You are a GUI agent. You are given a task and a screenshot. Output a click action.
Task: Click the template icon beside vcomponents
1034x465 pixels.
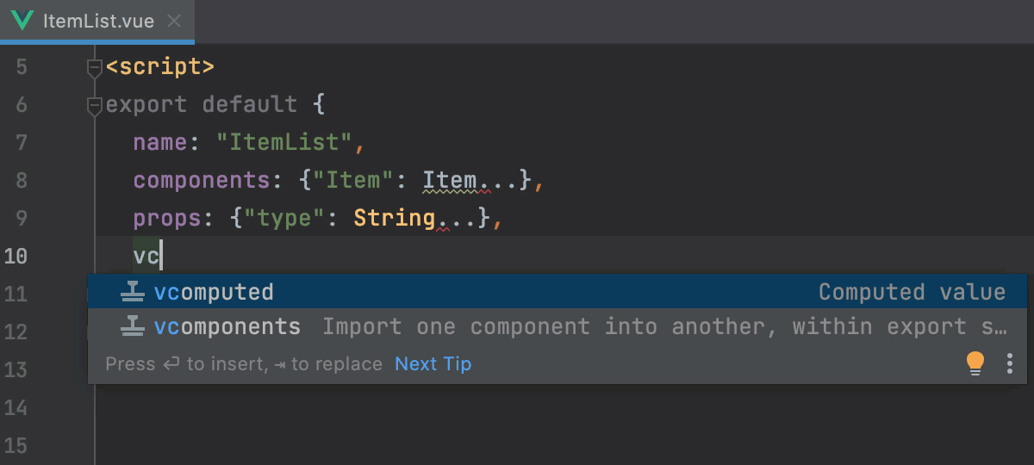point(132,327)
